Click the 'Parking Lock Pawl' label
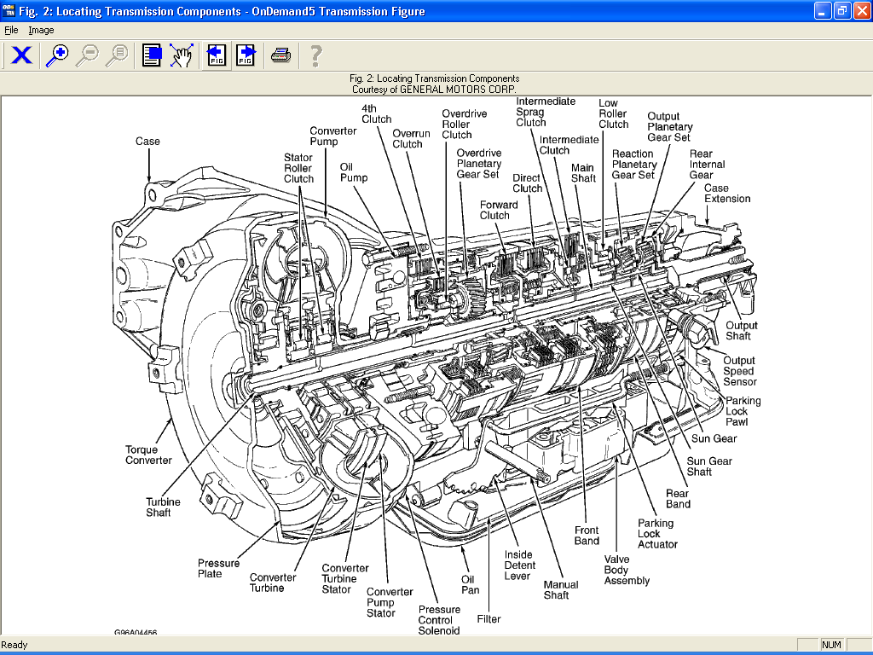Image resolution: width=873 pixels, height=655 pixels. coord(743,411)
